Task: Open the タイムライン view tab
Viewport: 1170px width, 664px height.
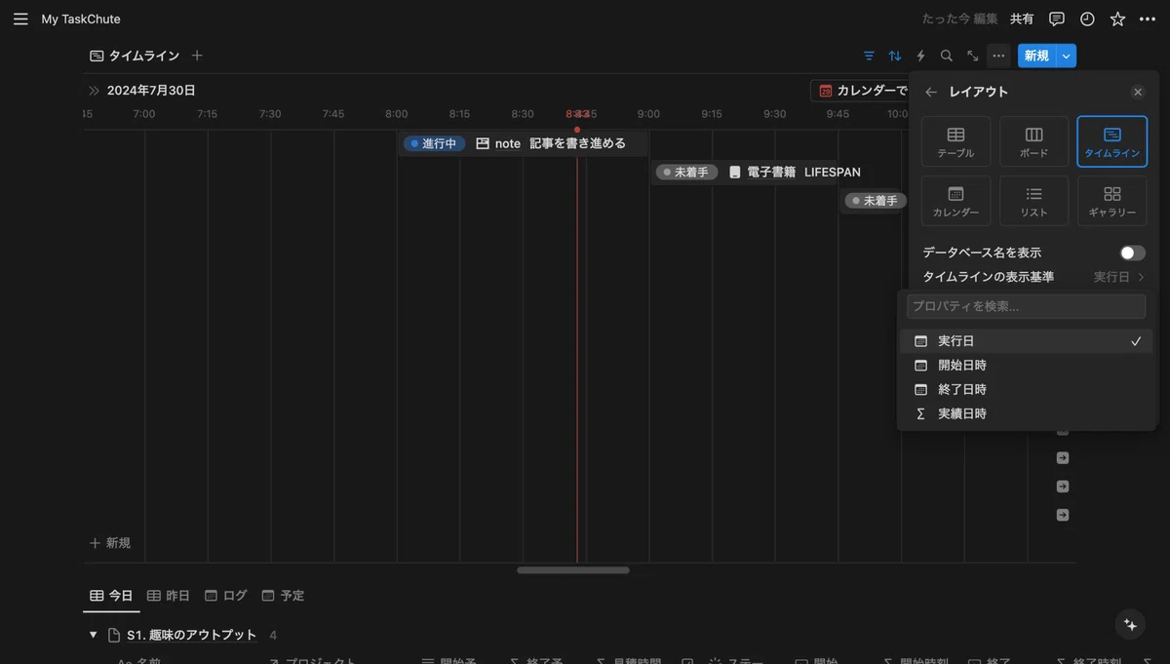Action: (135, 56)
